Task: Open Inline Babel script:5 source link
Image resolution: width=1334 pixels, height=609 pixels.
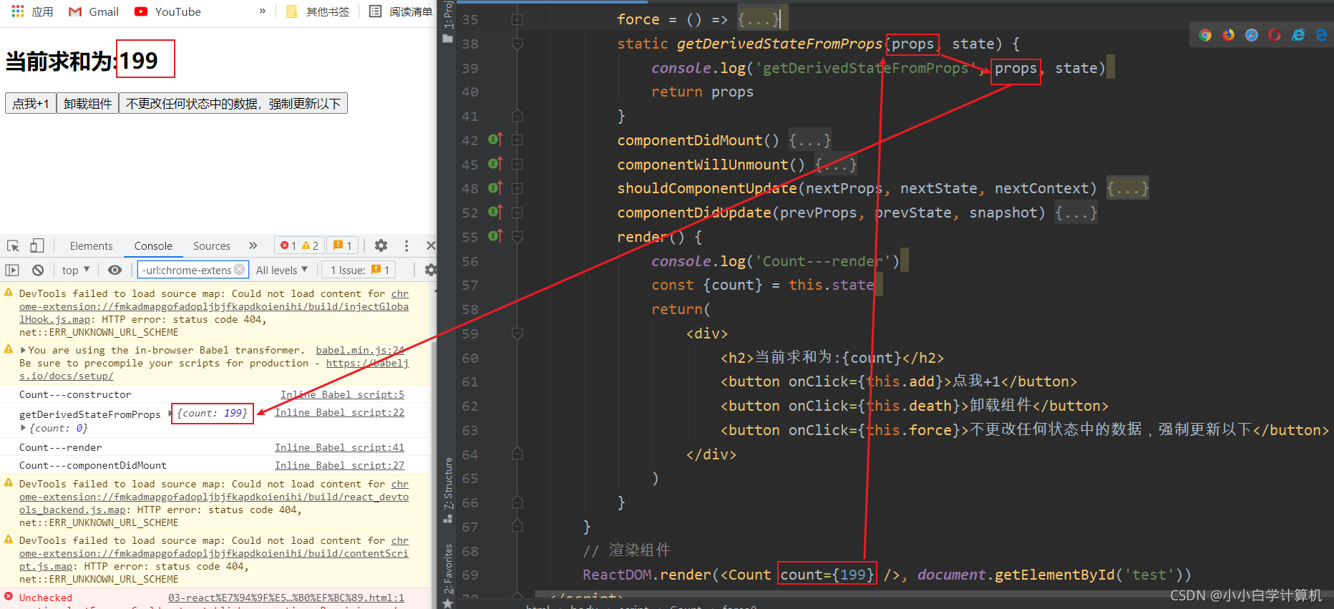Action: tap(342, 394)
